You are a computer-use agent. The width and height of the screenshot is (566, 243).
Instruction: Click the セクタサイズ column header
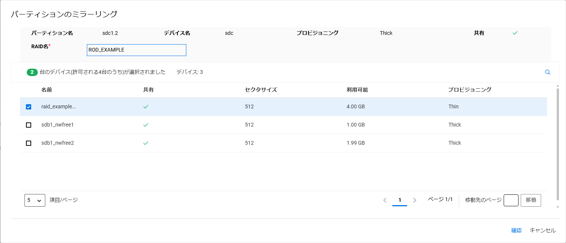(261, 90)
